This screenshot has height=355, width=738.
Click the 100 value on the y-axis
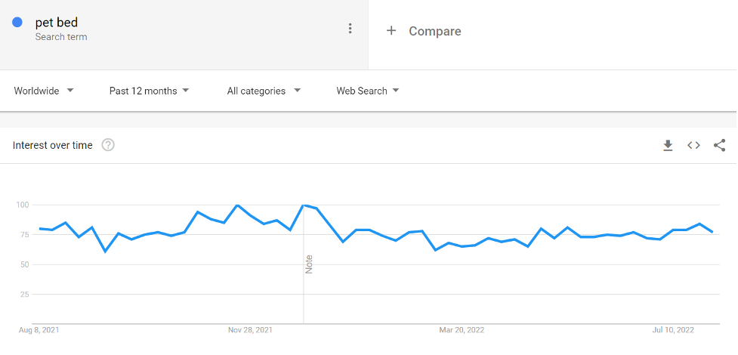pos(22,205)
